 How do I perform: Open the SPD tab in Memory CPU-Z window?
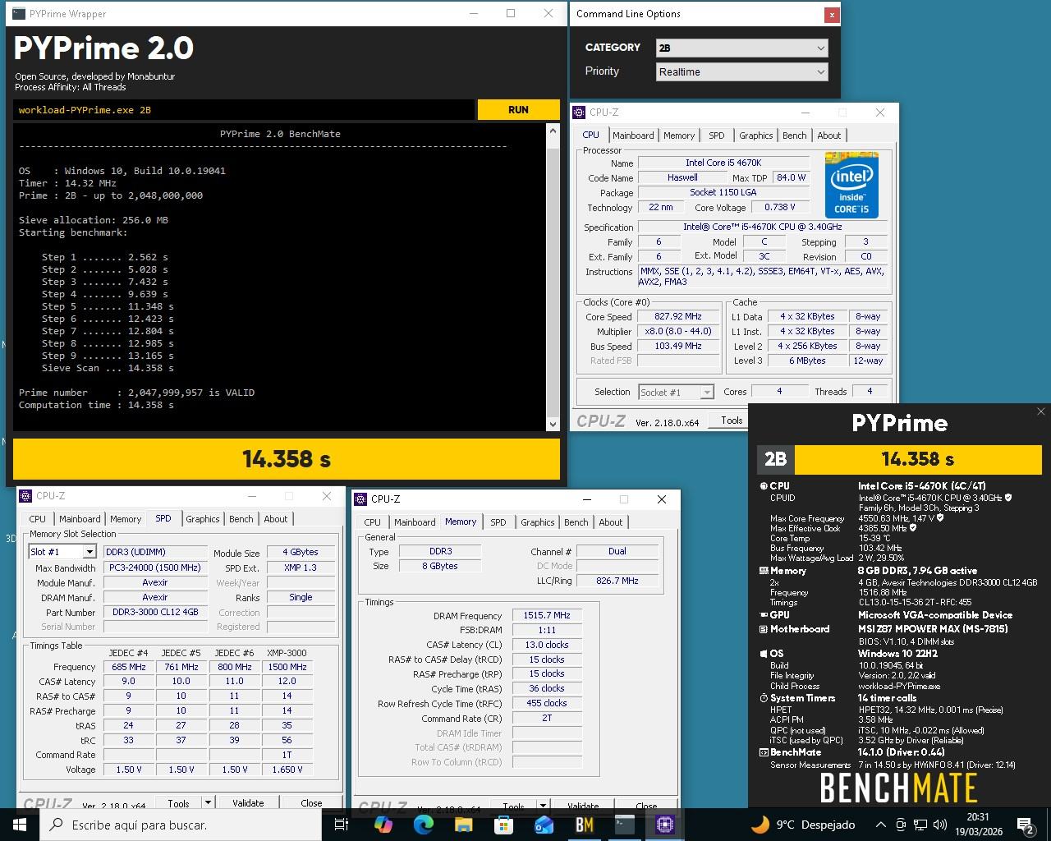[x=498, y=522]
